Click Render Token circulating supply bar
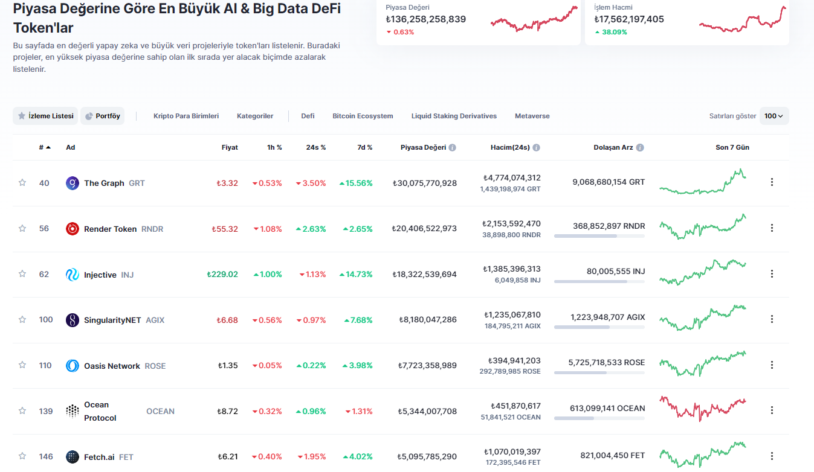The height and width of the screenshot is (472, 814). click(x=599, y=236)
